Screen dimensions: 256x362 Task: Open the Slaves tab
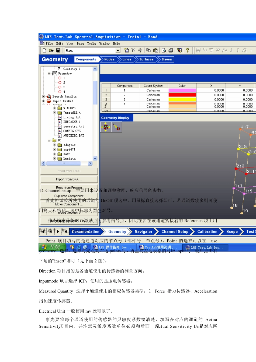click(167, 59)
